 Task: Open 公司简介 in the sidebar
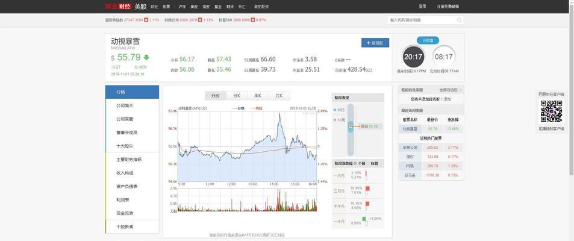point(132,105)
